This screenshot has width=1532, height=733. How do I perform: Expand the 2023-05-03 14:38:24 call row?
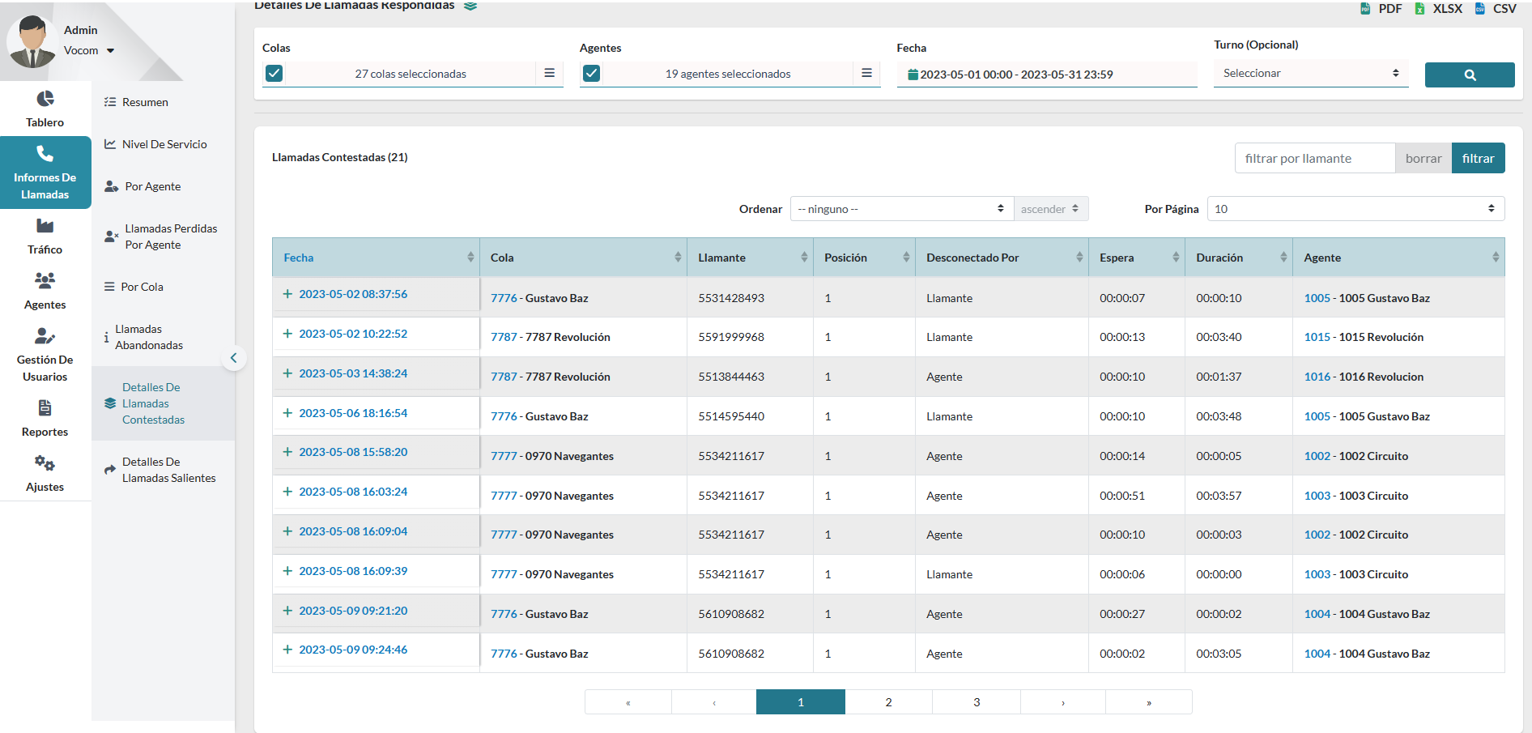pos(287,373)
